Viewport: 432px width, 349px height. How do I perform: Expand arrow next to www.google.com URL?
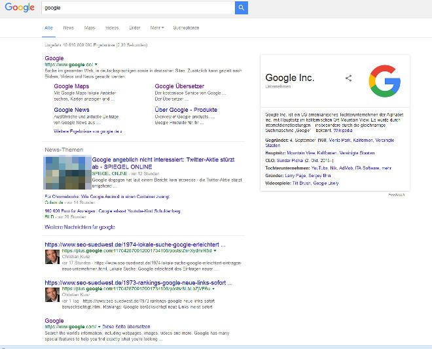click(99, 327)
